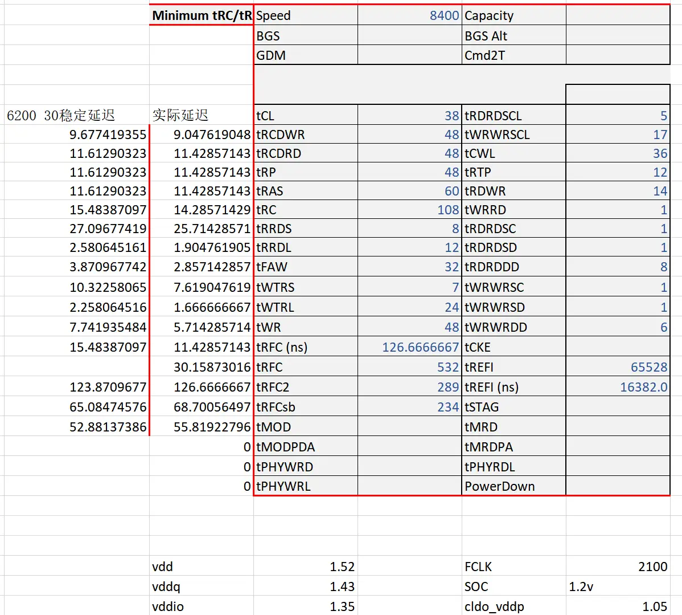
Task: Select the cell containing 9.047619048
Action: click(202, 134)
